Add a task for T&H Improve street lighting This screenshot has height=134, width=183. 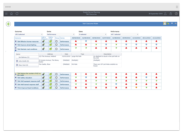click(51, 45)
